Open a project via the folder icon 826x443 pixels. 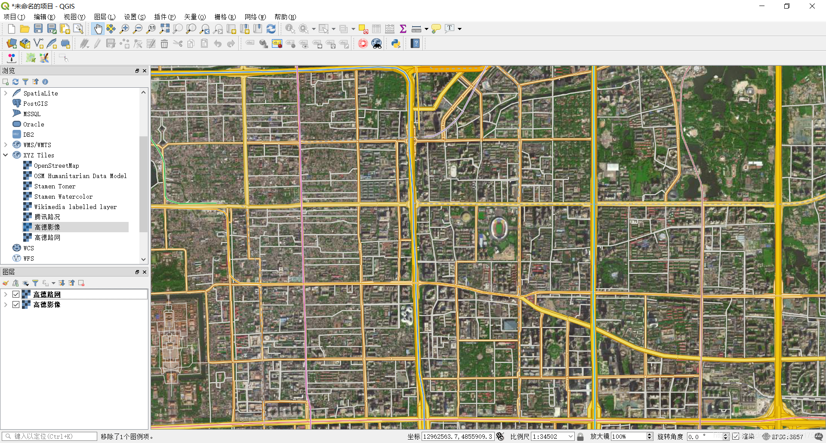[25, 29]
